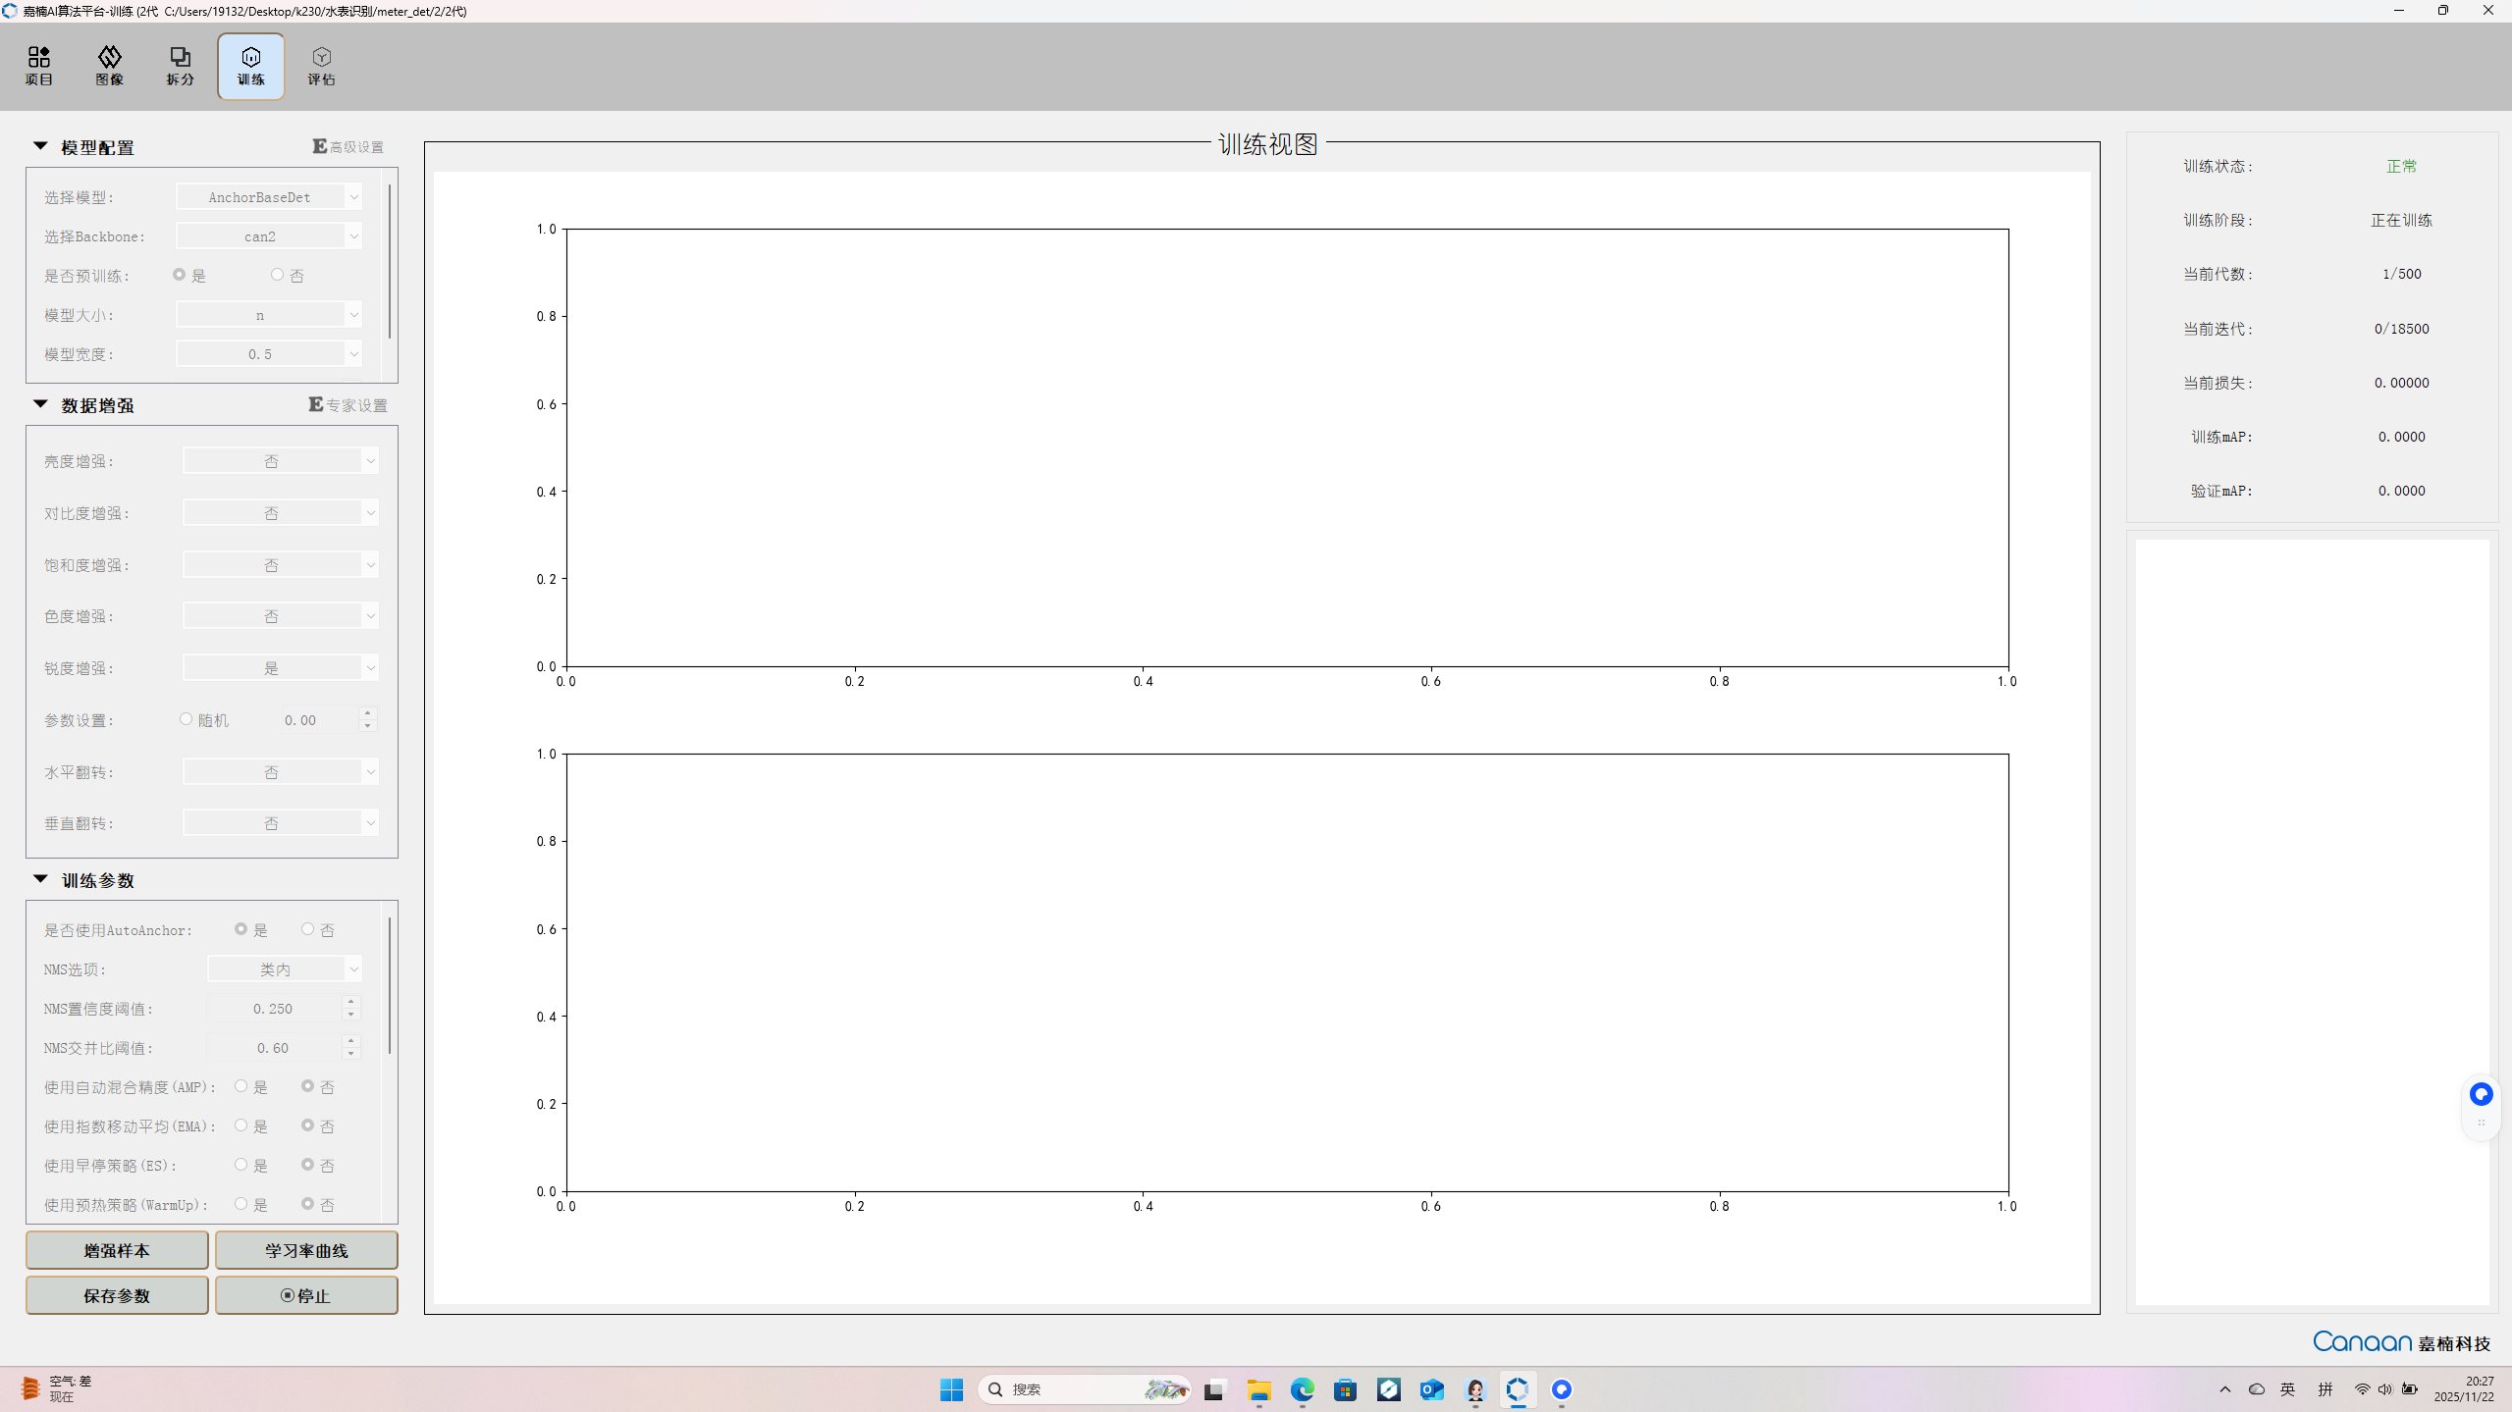
Task: Open the 选择Backbone dropdown showing can2
Action: click(x=269, y=236)
